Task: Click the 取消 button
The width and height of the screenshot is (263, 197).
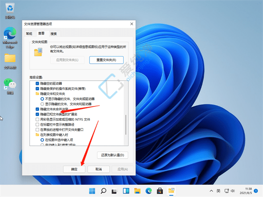Action: click(99, 169)
